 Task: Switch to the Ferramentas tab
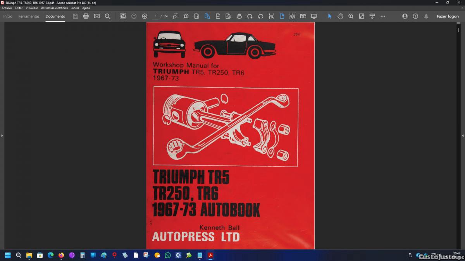pos(29,16)
